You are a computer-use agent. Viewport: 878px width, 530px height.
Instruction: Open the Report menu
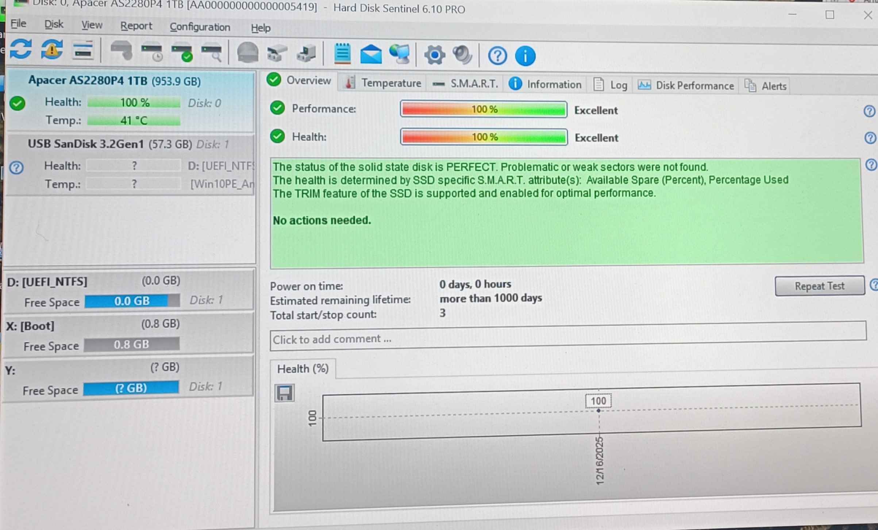(136, 26)
